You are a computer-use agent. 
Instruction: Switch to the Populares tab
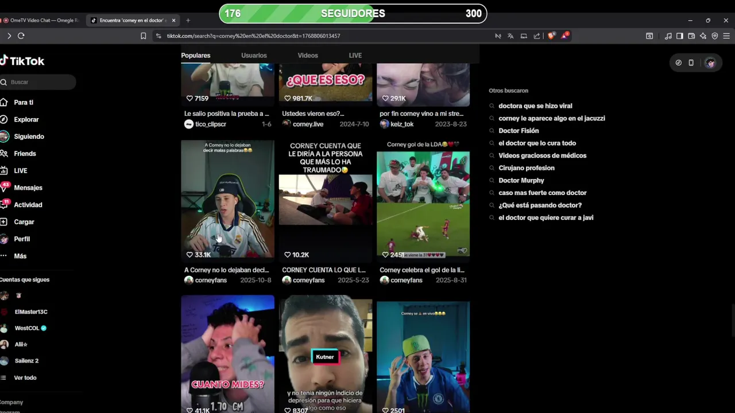196,56
